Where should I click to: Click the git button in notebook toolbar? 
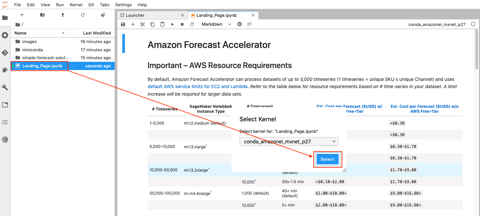pyautogui.click(x=250, y=24)
